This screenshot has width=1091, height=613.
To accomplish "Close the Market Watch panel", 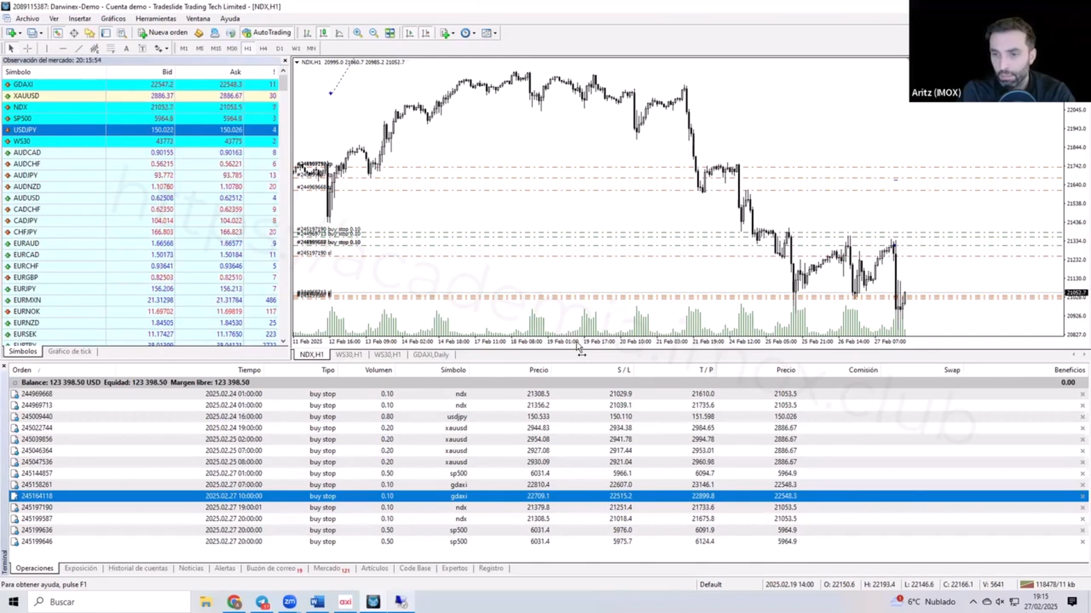I will [x=285, y=60].
